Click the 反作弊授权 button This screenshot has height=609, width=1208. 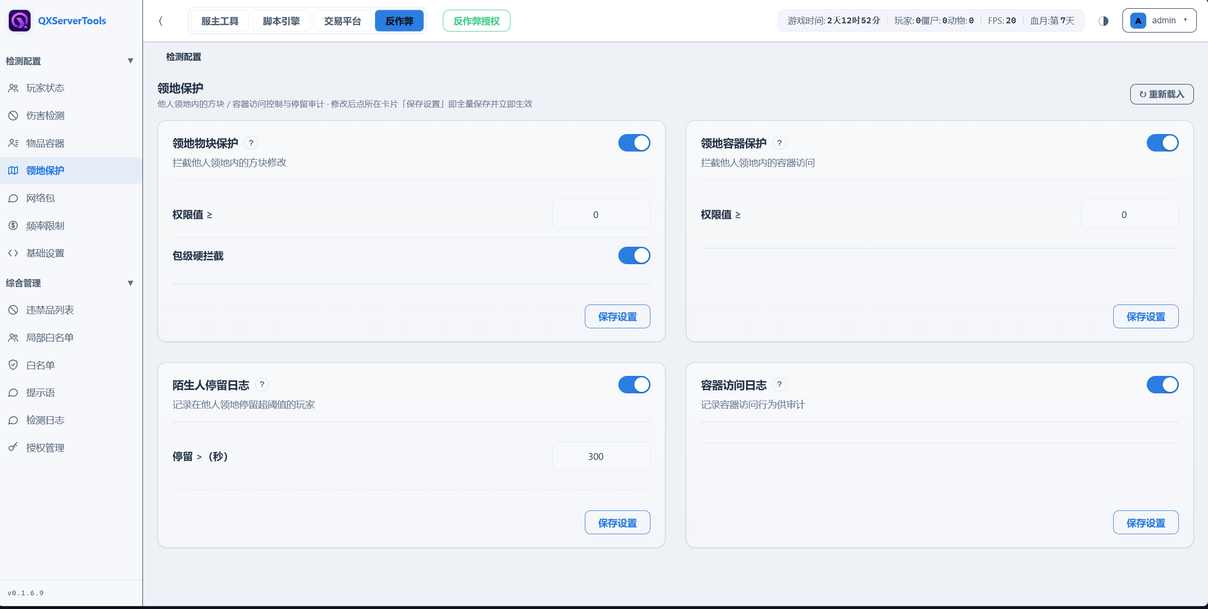click(476, 21)
